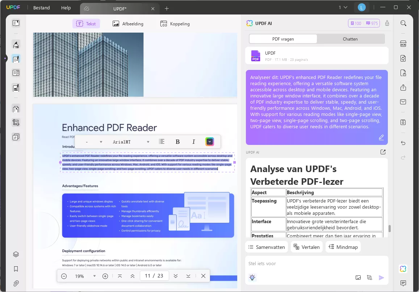Image resolution: width=419 pixels, height=292 pixels.
Task: Click the AI credits 100 / 975 badge
Action: click(364, 23)
